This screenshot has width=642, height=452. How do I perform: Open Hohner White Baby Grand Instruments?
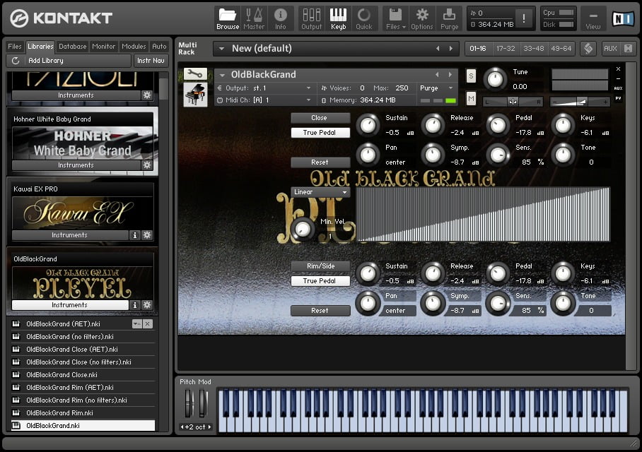pos(76,165)
